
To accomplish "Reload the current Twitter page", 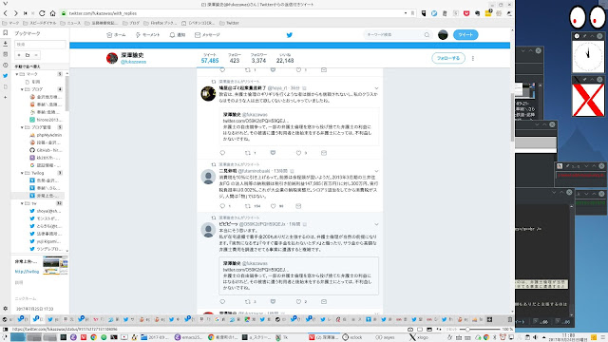I will click(x=42, y=13).
